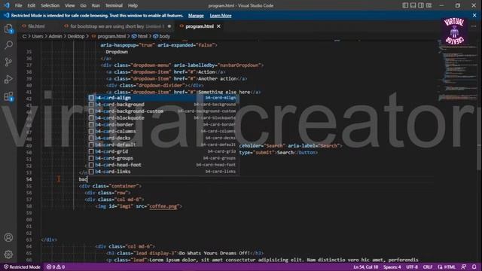The height and width of the screenshot is (271, 482).
Task: Open the Selection menu
Action: click(x=50, y=5)
